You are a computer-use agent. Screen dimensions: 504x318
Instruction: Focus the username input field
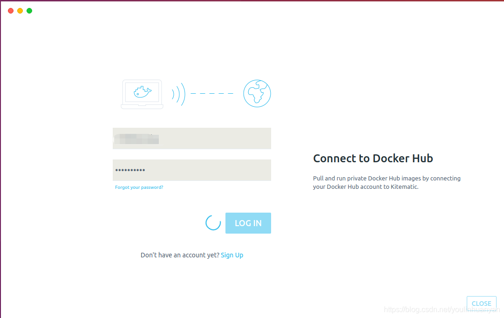pyautogui.click(x=192, y=138)
